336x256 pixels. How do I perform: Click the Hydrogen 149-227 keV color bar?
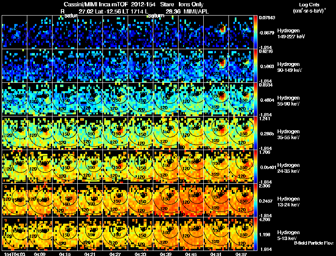pyautogui.click(x=255, y=32)
